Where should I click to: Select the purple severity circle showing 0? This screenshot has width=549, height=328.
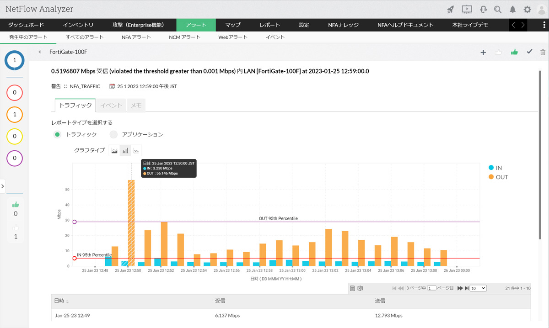15,158
